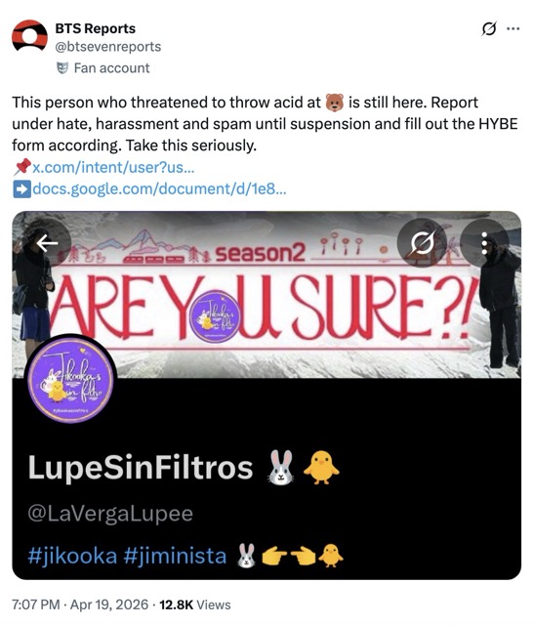Click the Grok icon on the profile banner

click(423, 243)
